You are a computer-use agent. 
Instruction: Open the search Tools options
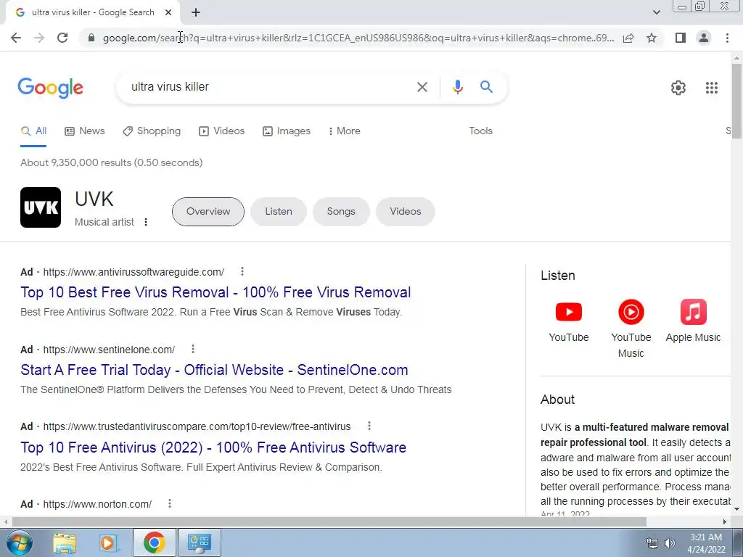480,131
